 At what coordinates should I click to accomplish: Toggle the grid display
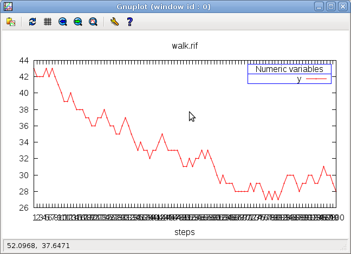click(48, 22)
